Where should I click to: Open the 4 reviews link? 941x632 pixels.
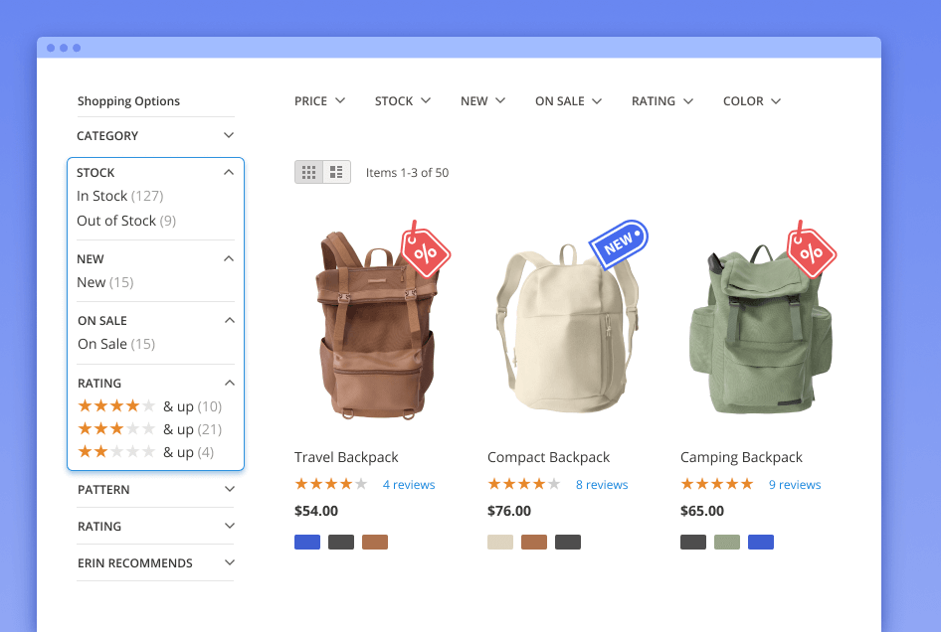click(409, 485)
